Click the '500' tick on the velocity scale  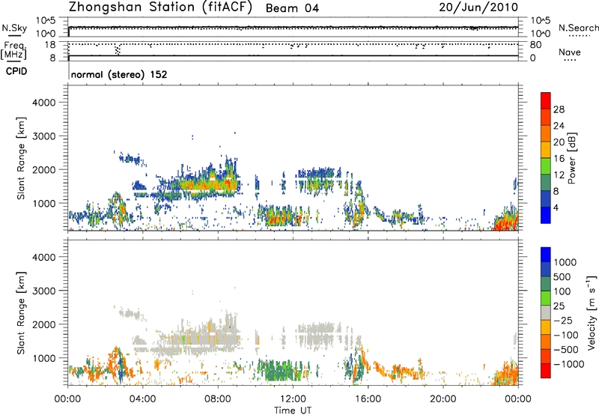pyautogui.click(x=562, y=276)
